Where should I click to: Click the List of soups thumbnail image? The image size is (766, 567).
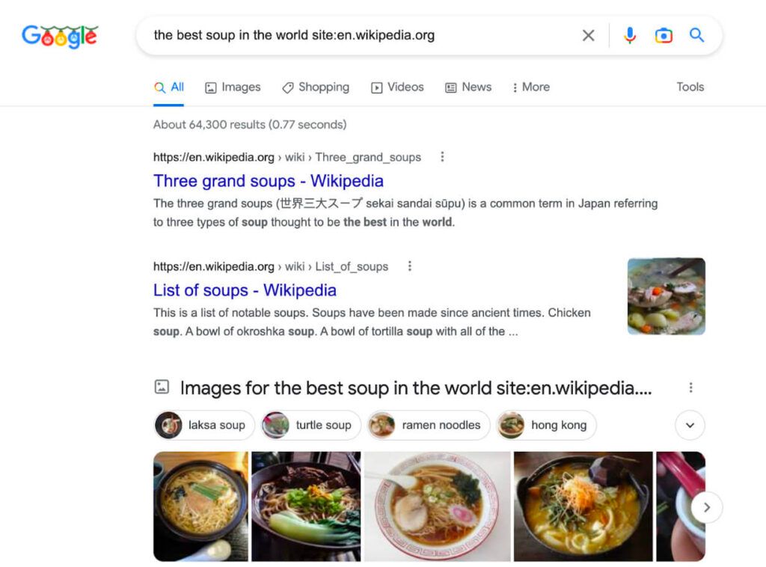666,296
